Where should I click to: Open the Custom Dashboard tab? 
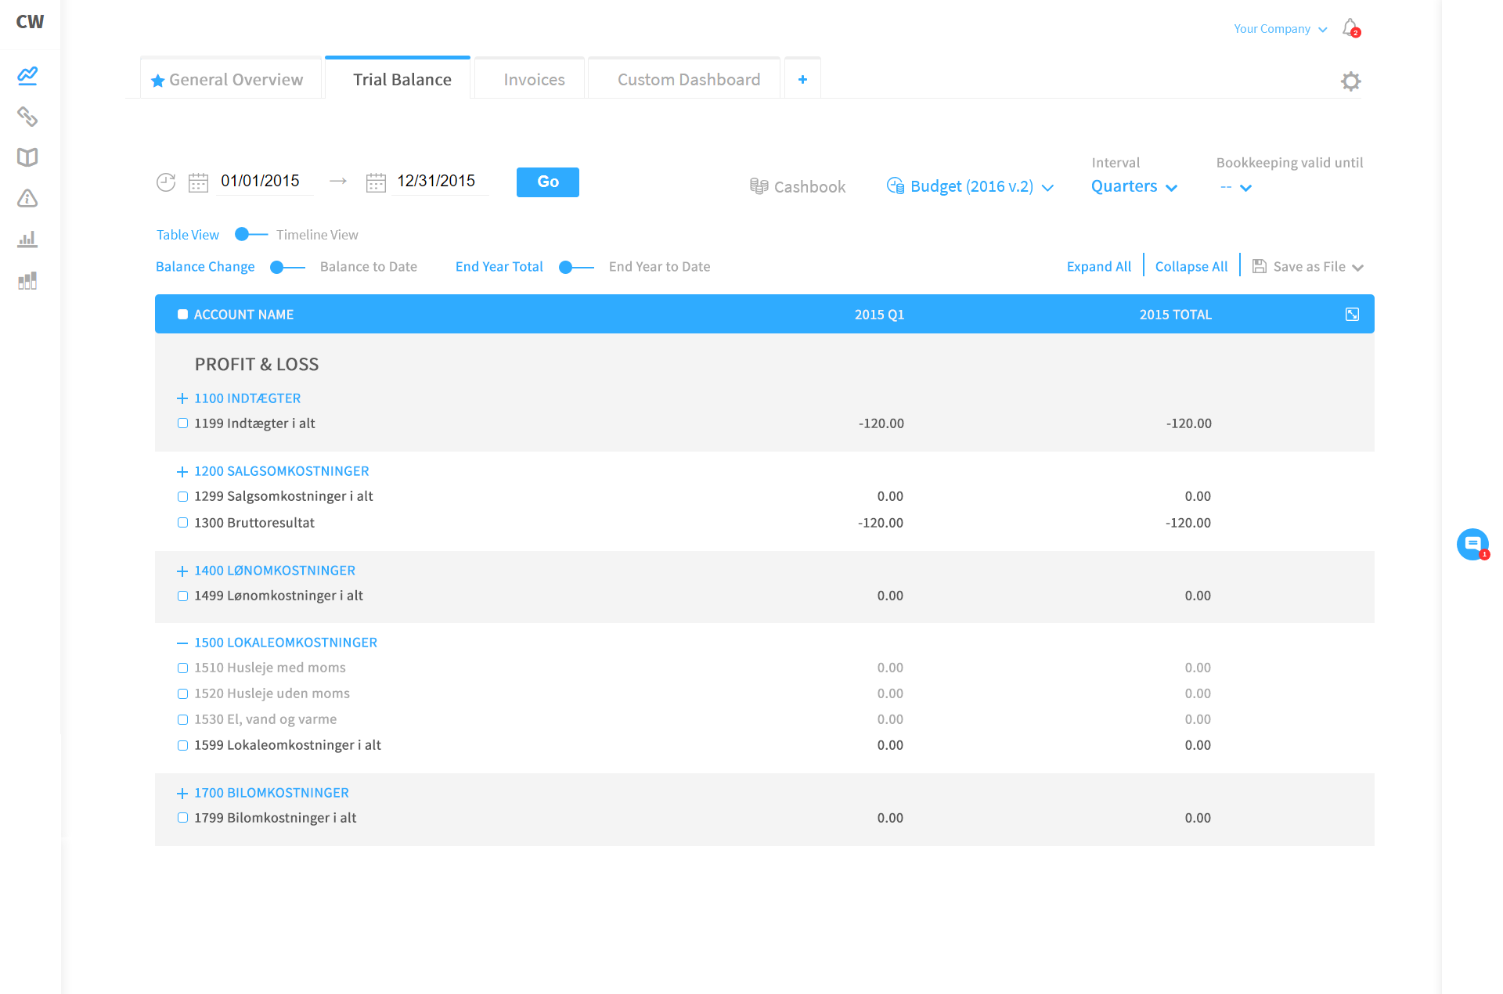point(684,79)
